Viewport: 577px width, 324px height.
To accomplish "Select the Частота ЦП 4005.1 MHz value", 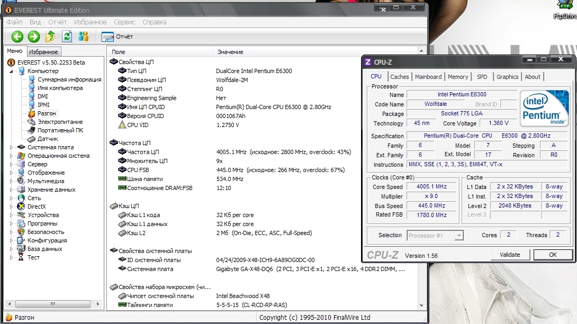I will (283, 152).
